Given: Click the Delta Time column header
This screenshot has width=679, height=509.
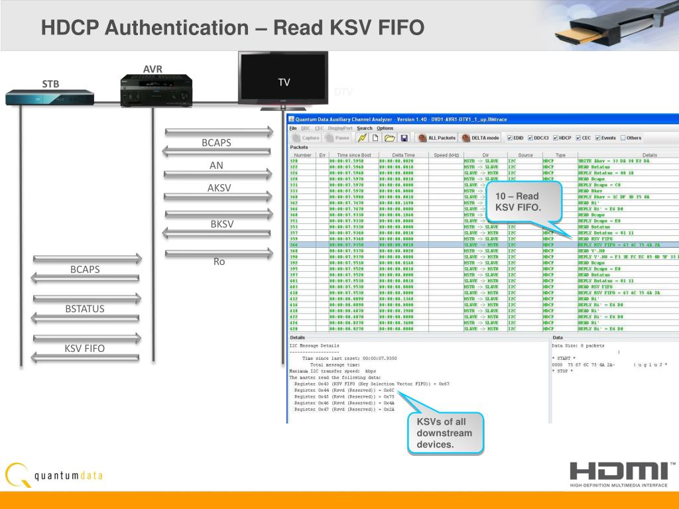Looking at the screenshot, I should point(403,155).
